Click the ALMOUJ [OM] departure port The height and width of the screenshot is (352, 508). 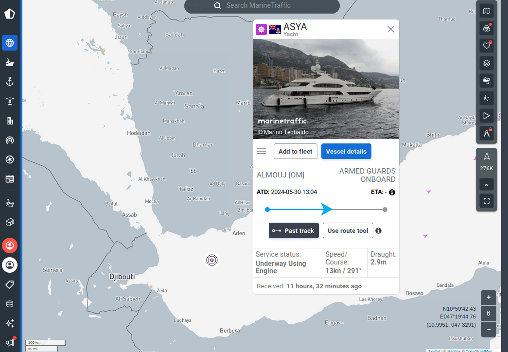280,175
